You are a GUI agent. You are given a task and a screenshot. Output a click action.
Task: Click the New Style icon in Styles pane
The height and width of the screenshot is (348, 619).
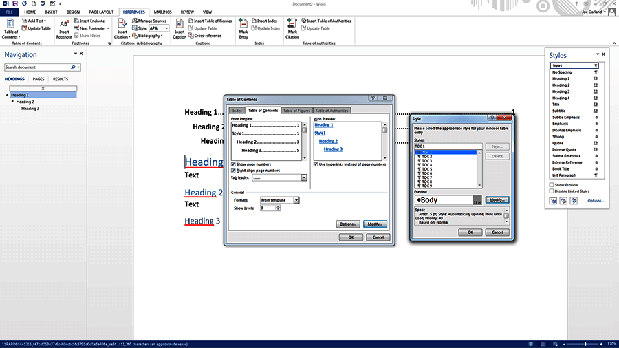click(x=553, y=201)
